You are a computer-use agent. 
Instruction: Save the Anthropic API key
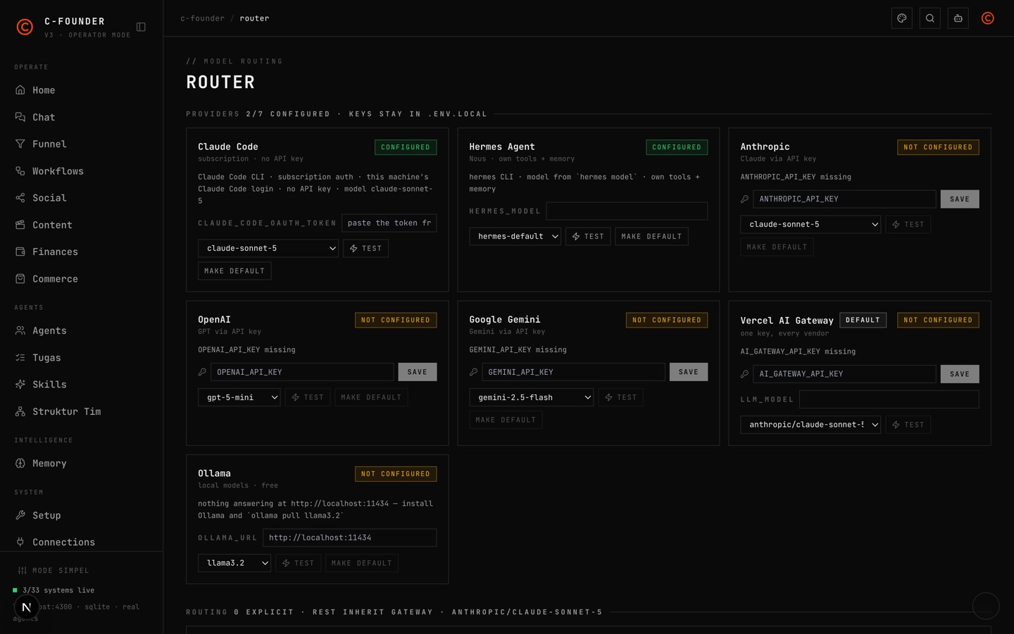coord(960,199)
